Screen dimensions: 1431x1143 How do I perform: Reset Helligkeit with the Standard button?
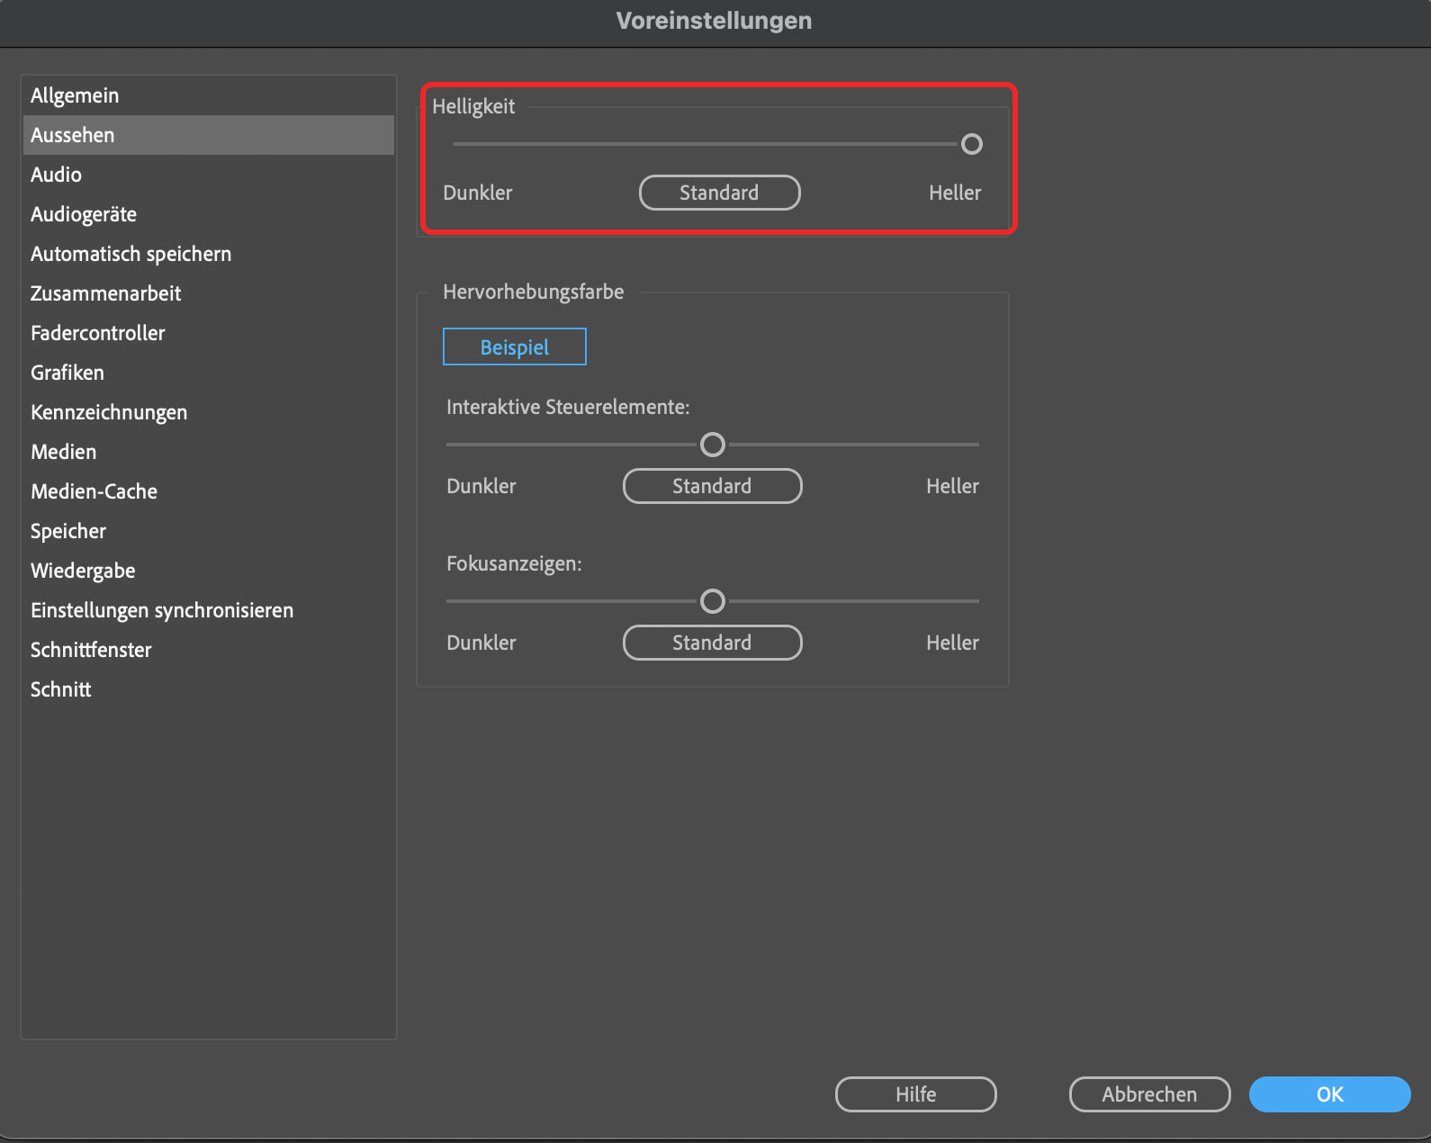[719, 193]
